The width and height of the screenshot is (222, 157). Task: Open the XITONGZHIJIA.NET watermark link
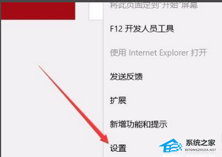click(200, 150)
